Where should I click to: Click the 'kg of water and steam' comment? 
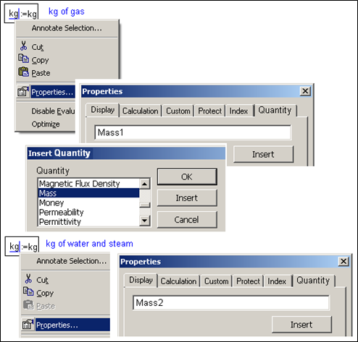pyautogui.click(x=89, y=244)
